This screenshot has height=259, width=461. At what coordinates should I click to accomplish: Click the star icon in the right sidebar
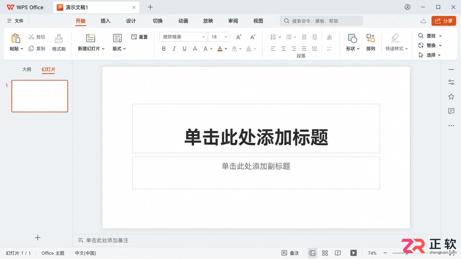[x=451, y=97]
